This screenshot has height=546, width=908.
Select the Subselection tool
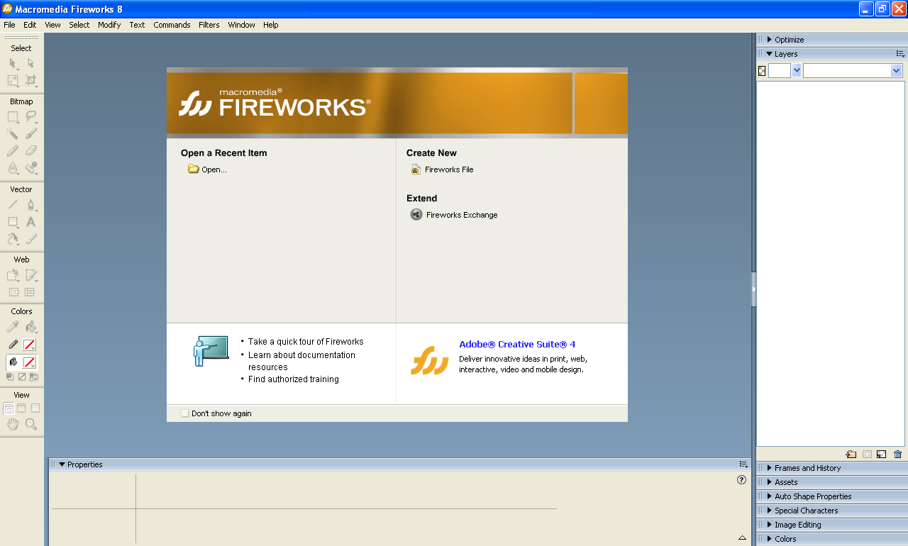coord(31,63)
